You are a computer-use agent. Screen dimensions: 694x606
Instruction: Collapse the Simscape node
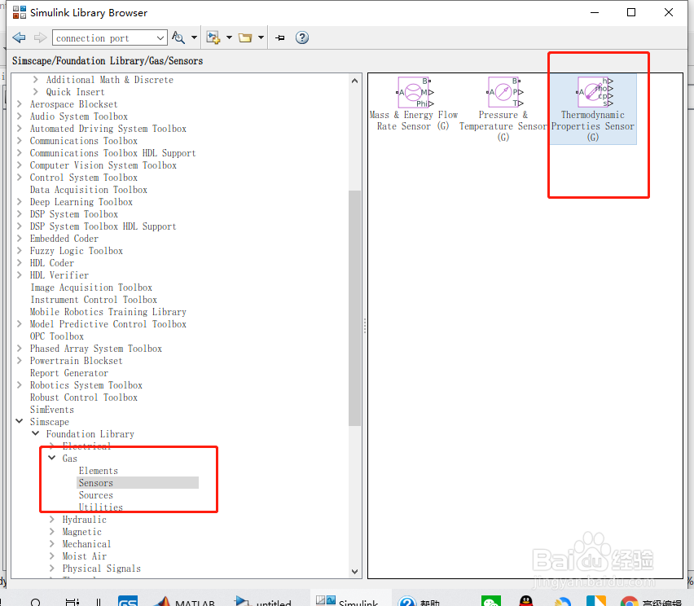pos(19,421)
